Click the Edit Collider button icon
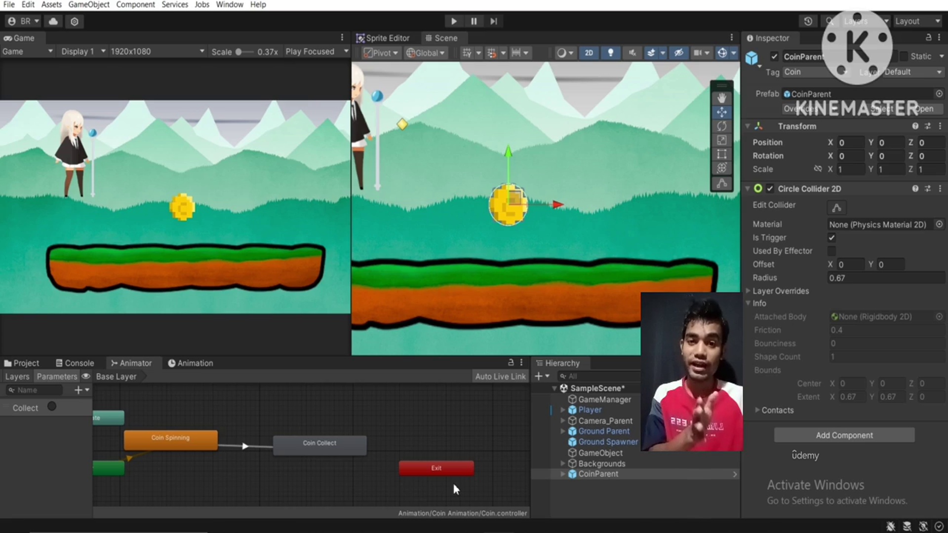Viewport: 948px width, 533px height. point(836,208)
